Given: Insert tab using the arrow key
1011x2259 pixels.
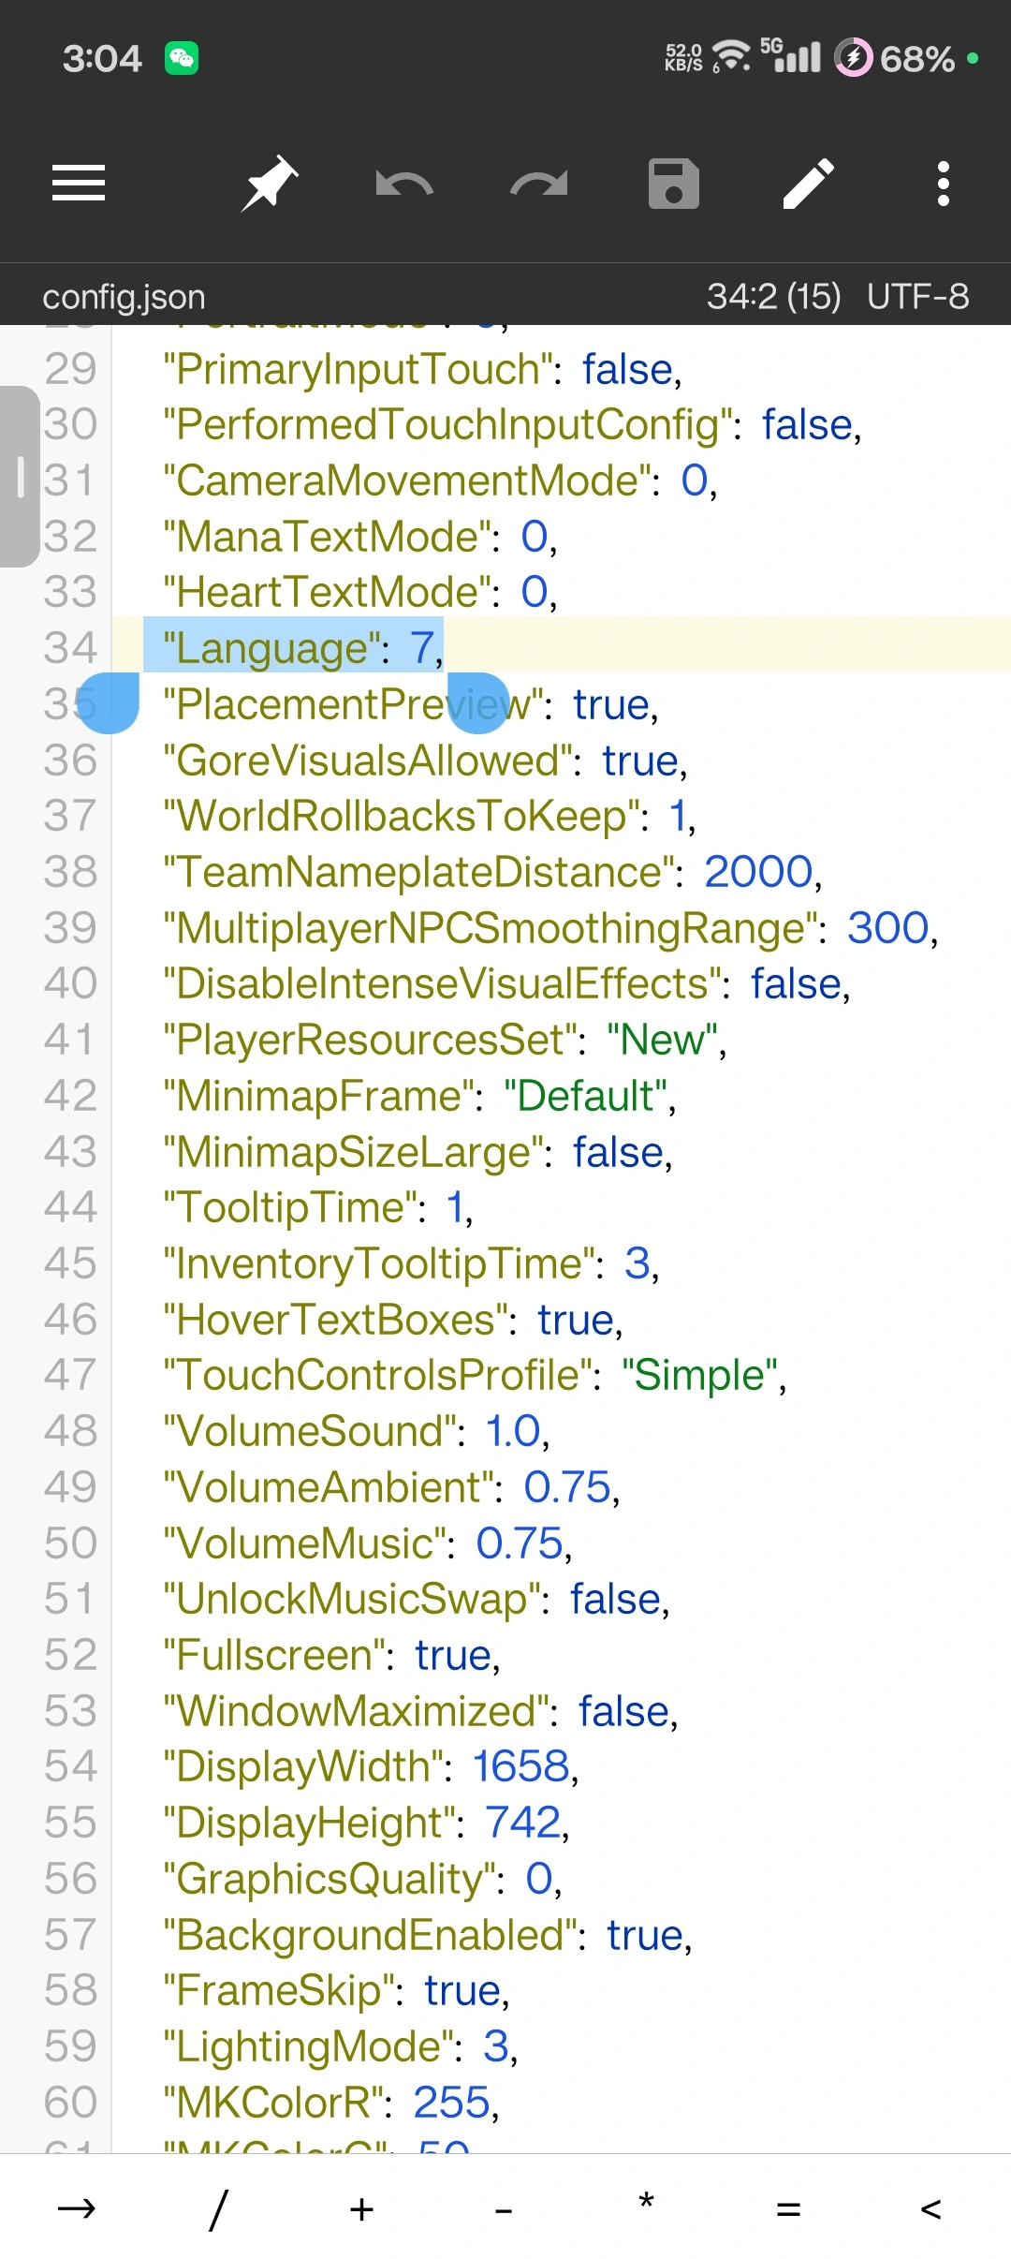Looking at the screenshot, I should coord(77,2208).
